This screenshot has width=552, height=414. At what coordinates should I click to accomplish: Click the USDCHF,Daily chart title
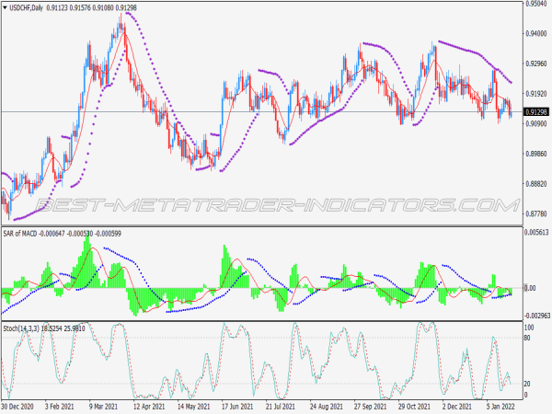click(26, 7)
